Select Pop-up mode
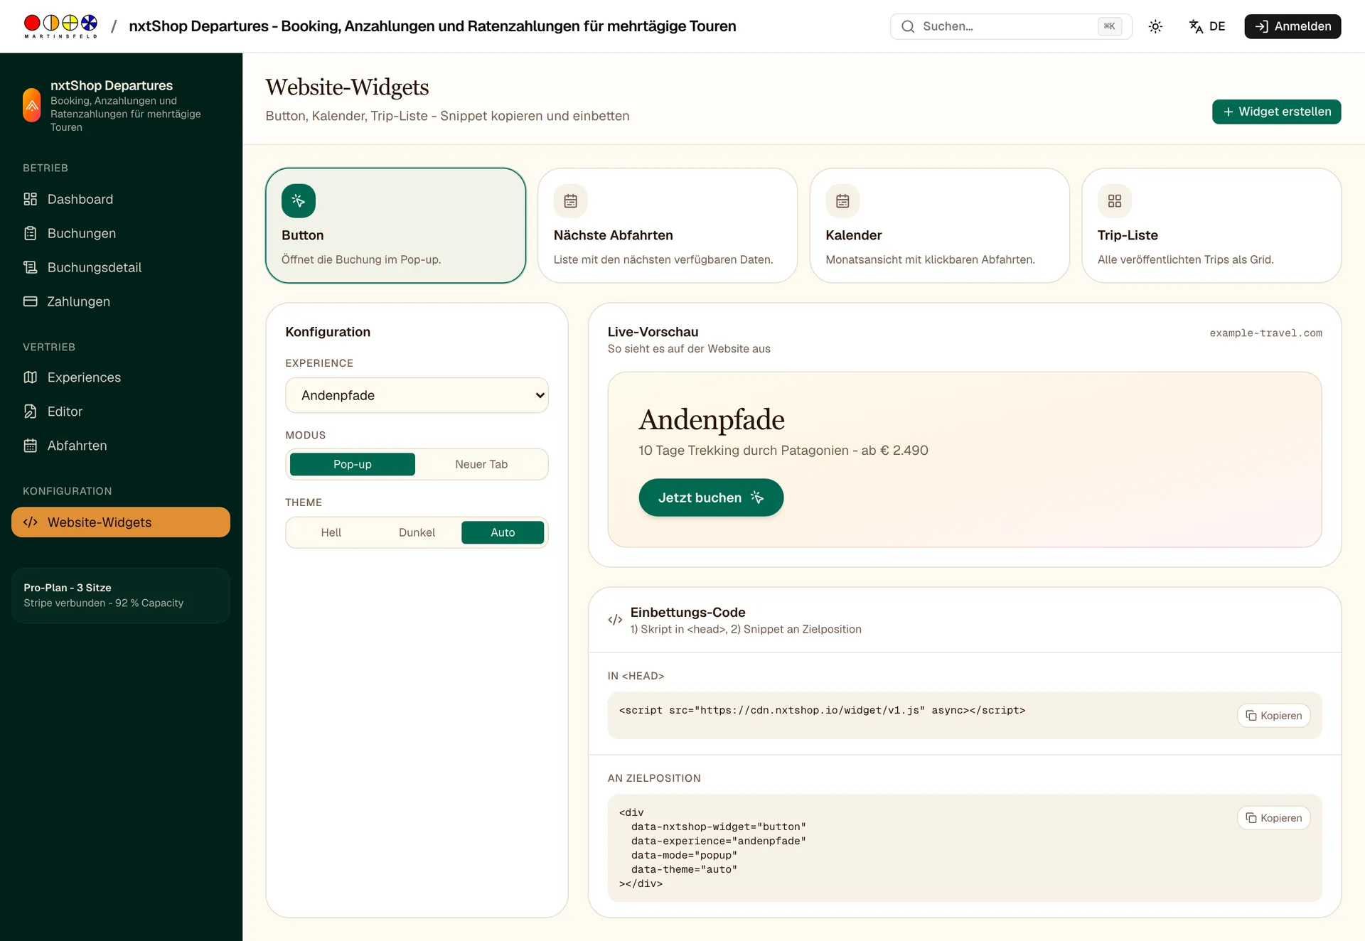1365x941 pixels. [353, 464]
